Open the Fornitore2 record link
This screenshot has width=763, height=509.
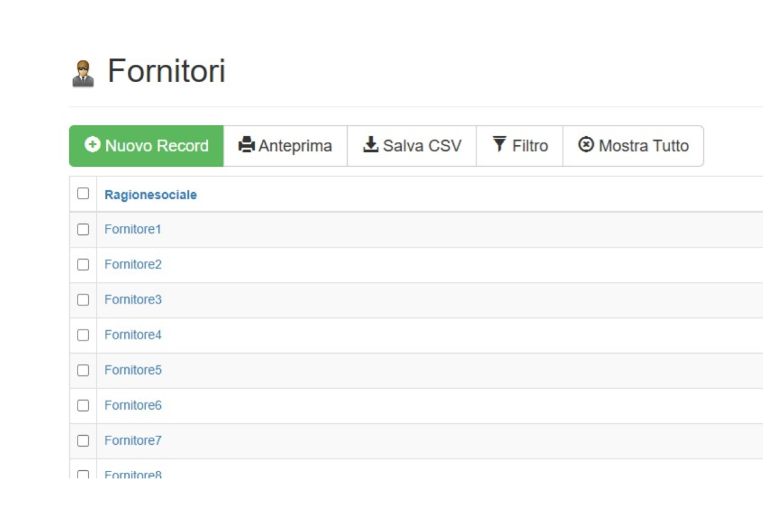pyautogui.click(x=133, y=264)
